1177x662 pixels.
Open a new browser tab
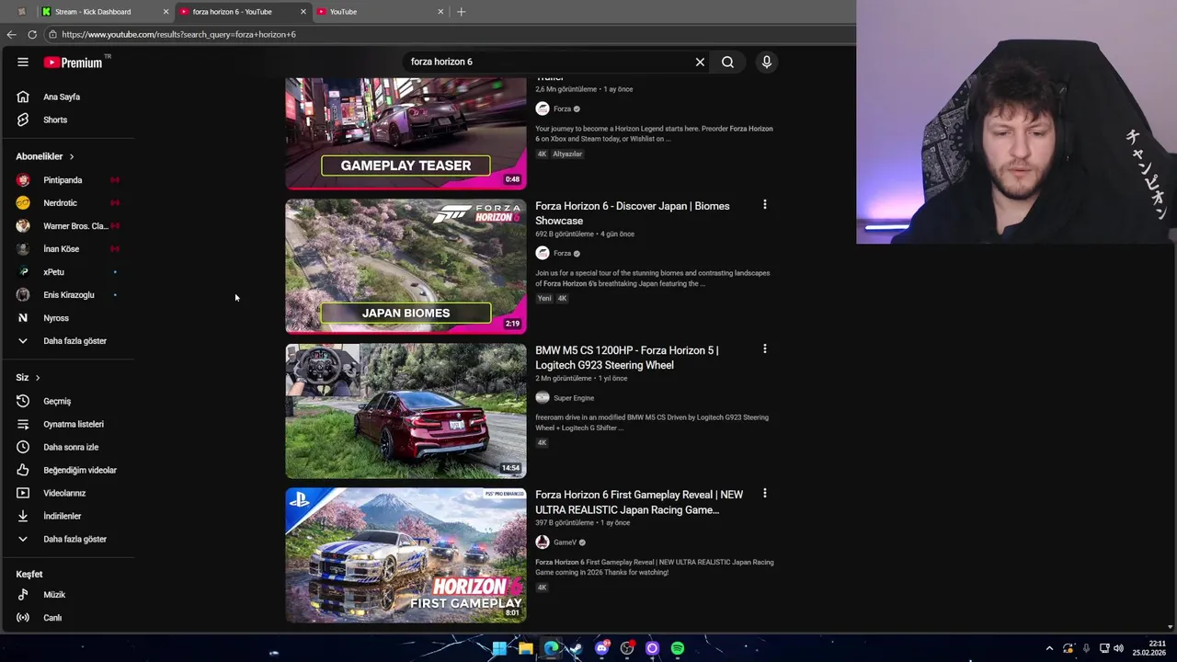click(x=461, y=12)
